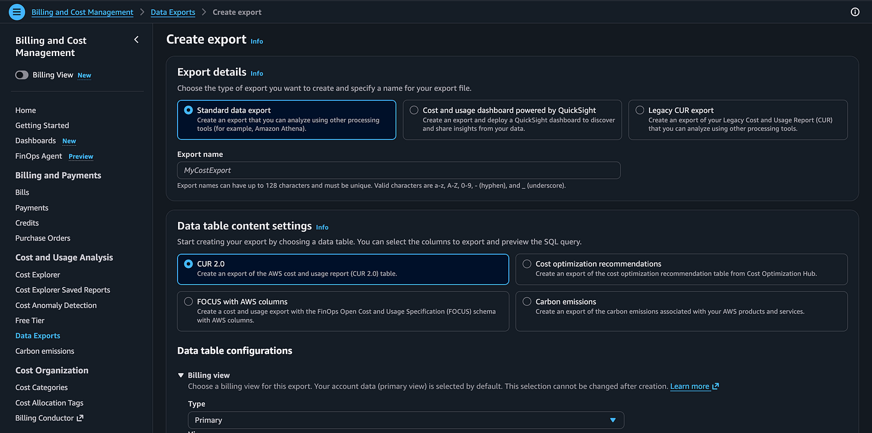The image size is (872, 433).
Task: Select the CUR 2.0 data table
Action: pyautogui.click(x=188, y=264)
